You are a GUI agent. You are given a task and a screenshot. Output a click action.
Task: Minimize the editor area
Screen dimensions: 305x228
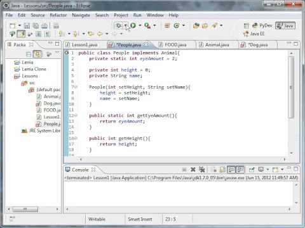tap(288, 44)
